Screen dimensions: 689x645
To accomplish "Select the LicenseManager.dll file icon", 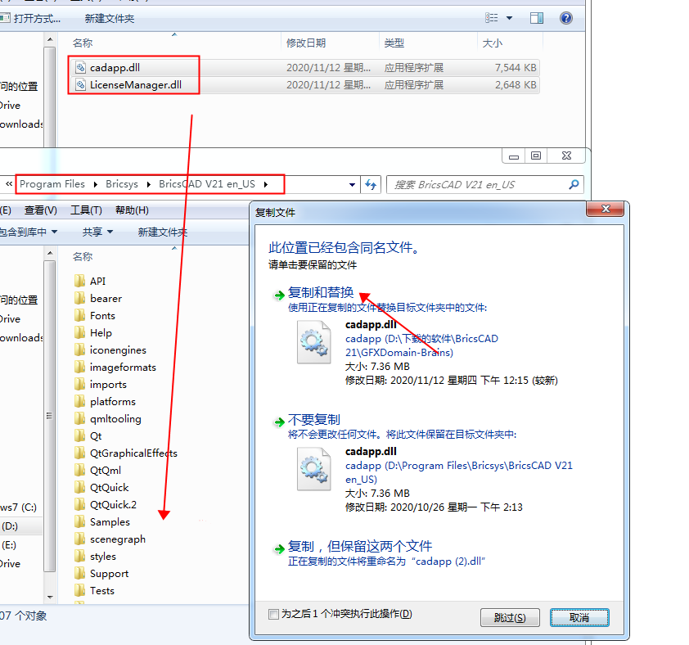I will pyautogui.click(x=80, y=84).
